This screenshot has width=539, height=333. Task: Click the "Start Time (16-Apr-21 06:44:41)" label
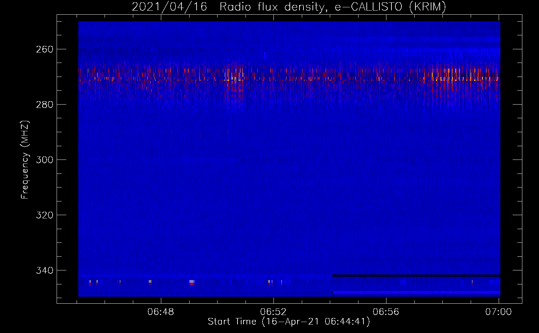pos(289,322)
